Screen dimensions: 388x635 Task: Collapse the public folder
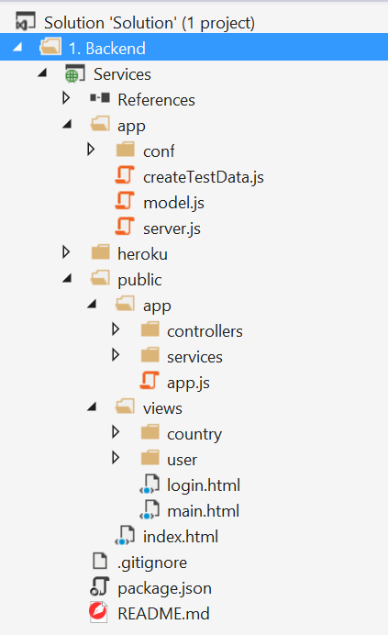tap(67, 278)
